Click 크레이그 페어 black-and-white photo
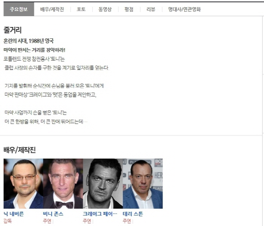 point(103,183)
